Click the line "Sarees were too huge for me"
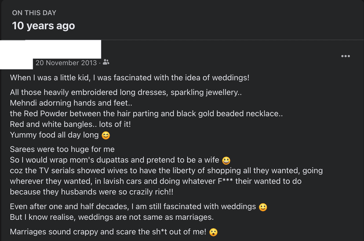Screen dimensions: 364x241 (x=62, y=150)
